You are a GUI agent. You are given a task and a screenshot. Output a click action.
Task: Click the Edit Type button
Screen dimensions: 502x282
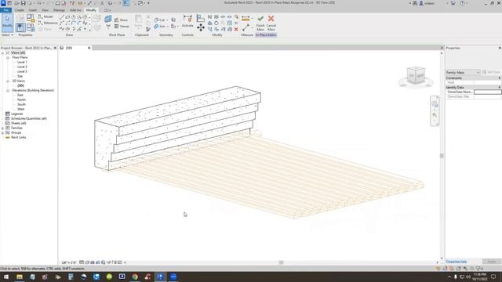pos(492,73)
